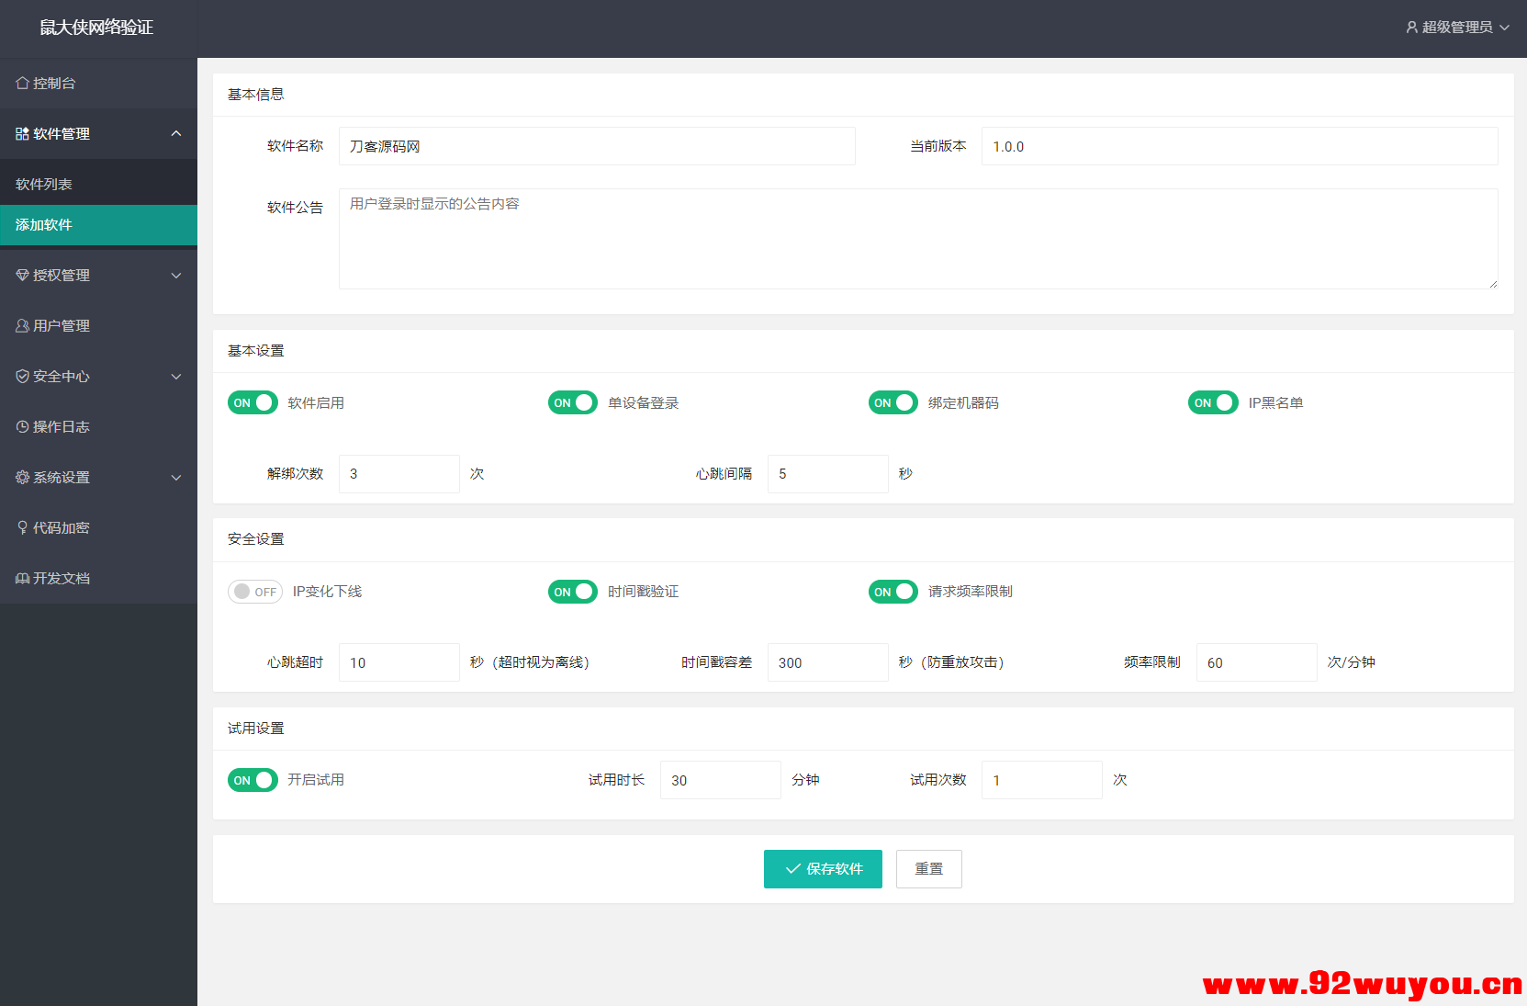This screenshot has height=1006, width=1527.
Task: Click the 代码加密 sidebar icon
Action: tap(21, 527)
